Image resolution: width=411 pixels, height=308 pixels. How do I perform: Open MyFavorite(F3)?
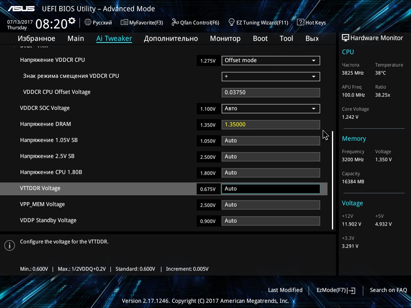tap(142, 22)
